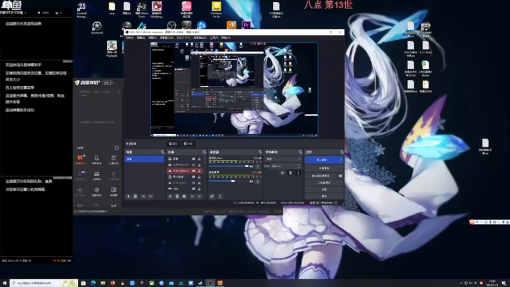
Task: Open Firefox from the taskbar
Action: coord(113,283)
